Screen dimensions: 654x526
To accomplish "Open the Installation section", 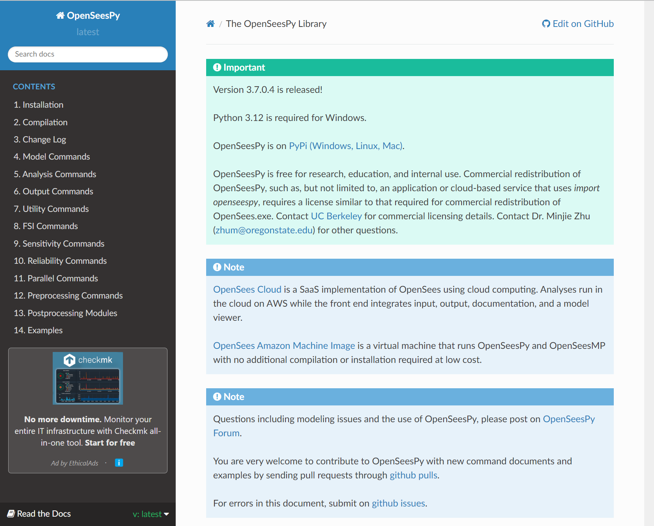I will (x=39, y=105).
